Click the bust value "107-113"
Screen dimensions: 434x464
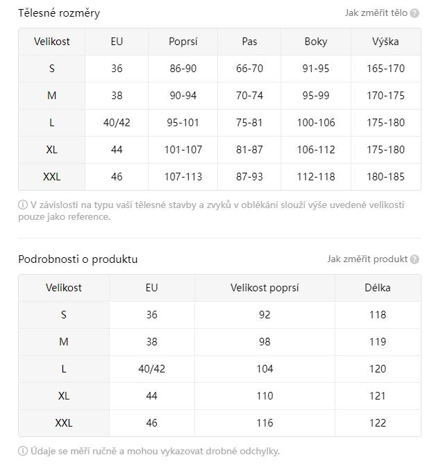pyautogui.click(x=183, y=177)
